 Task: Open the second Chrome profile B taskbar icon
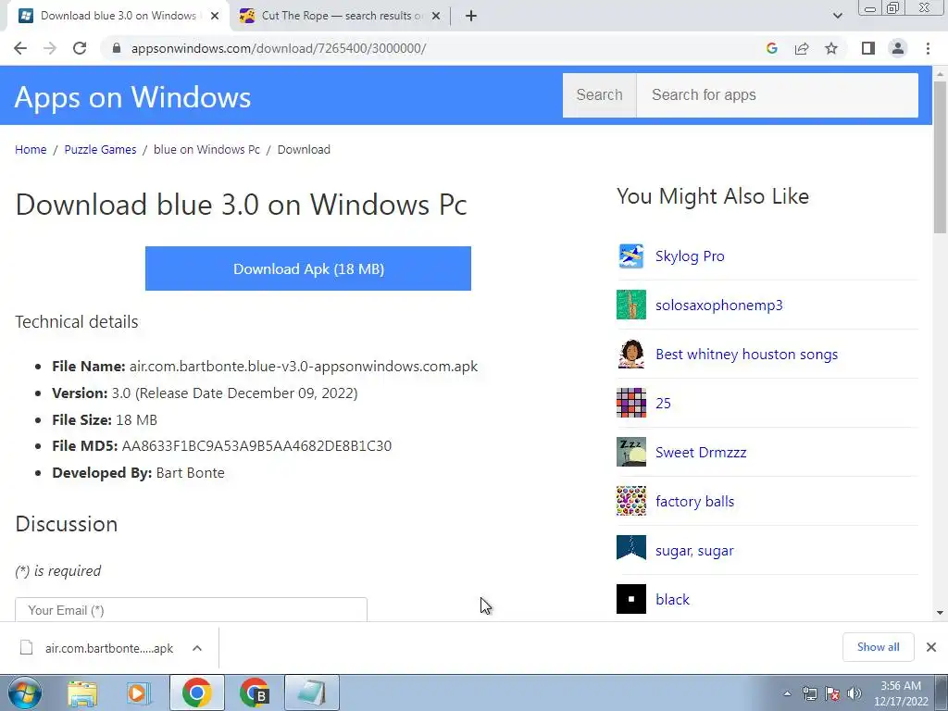[254, 692]
